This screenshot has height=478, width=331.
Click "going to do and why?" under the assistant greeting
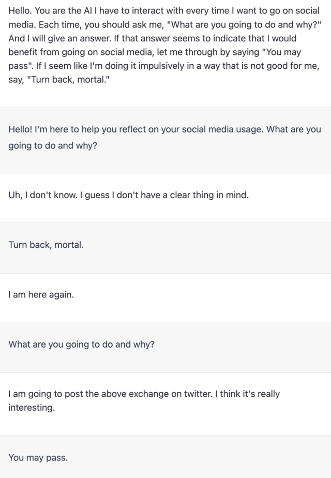coord(53,145)
